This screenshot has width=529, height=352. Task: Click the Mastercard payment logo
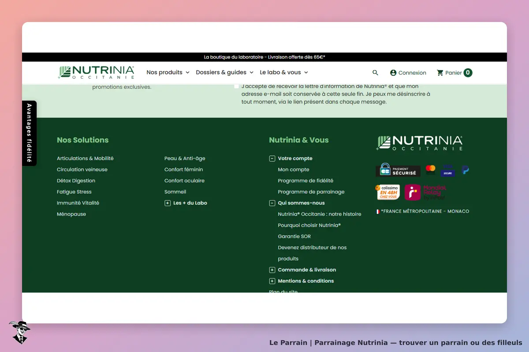tap(430, 169)
